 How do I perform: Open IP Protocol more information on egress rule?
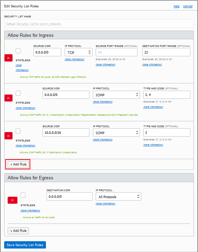[x=105, y=203]
